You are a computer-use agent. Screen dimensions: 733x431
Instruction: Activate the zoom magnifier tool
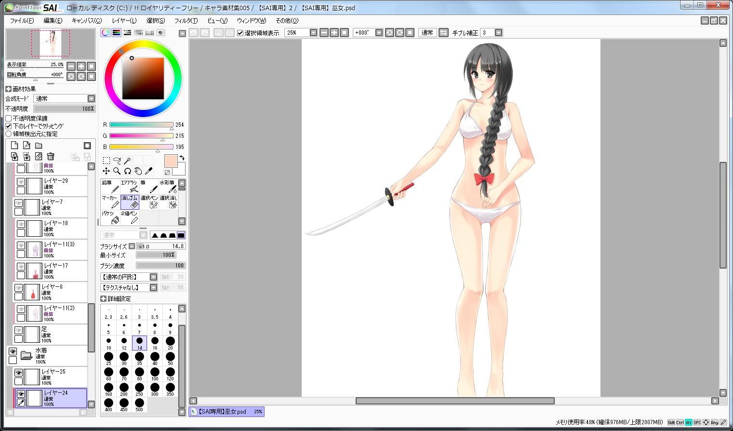[x=117, y=171]
